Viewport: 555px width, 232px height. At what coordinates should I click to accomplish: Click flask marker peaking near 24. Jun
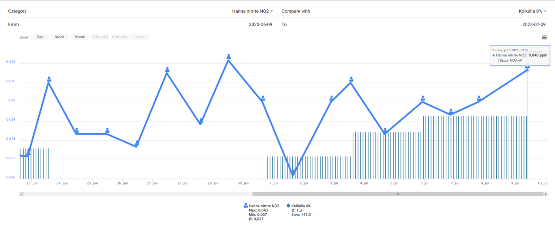tap(49, 79)
